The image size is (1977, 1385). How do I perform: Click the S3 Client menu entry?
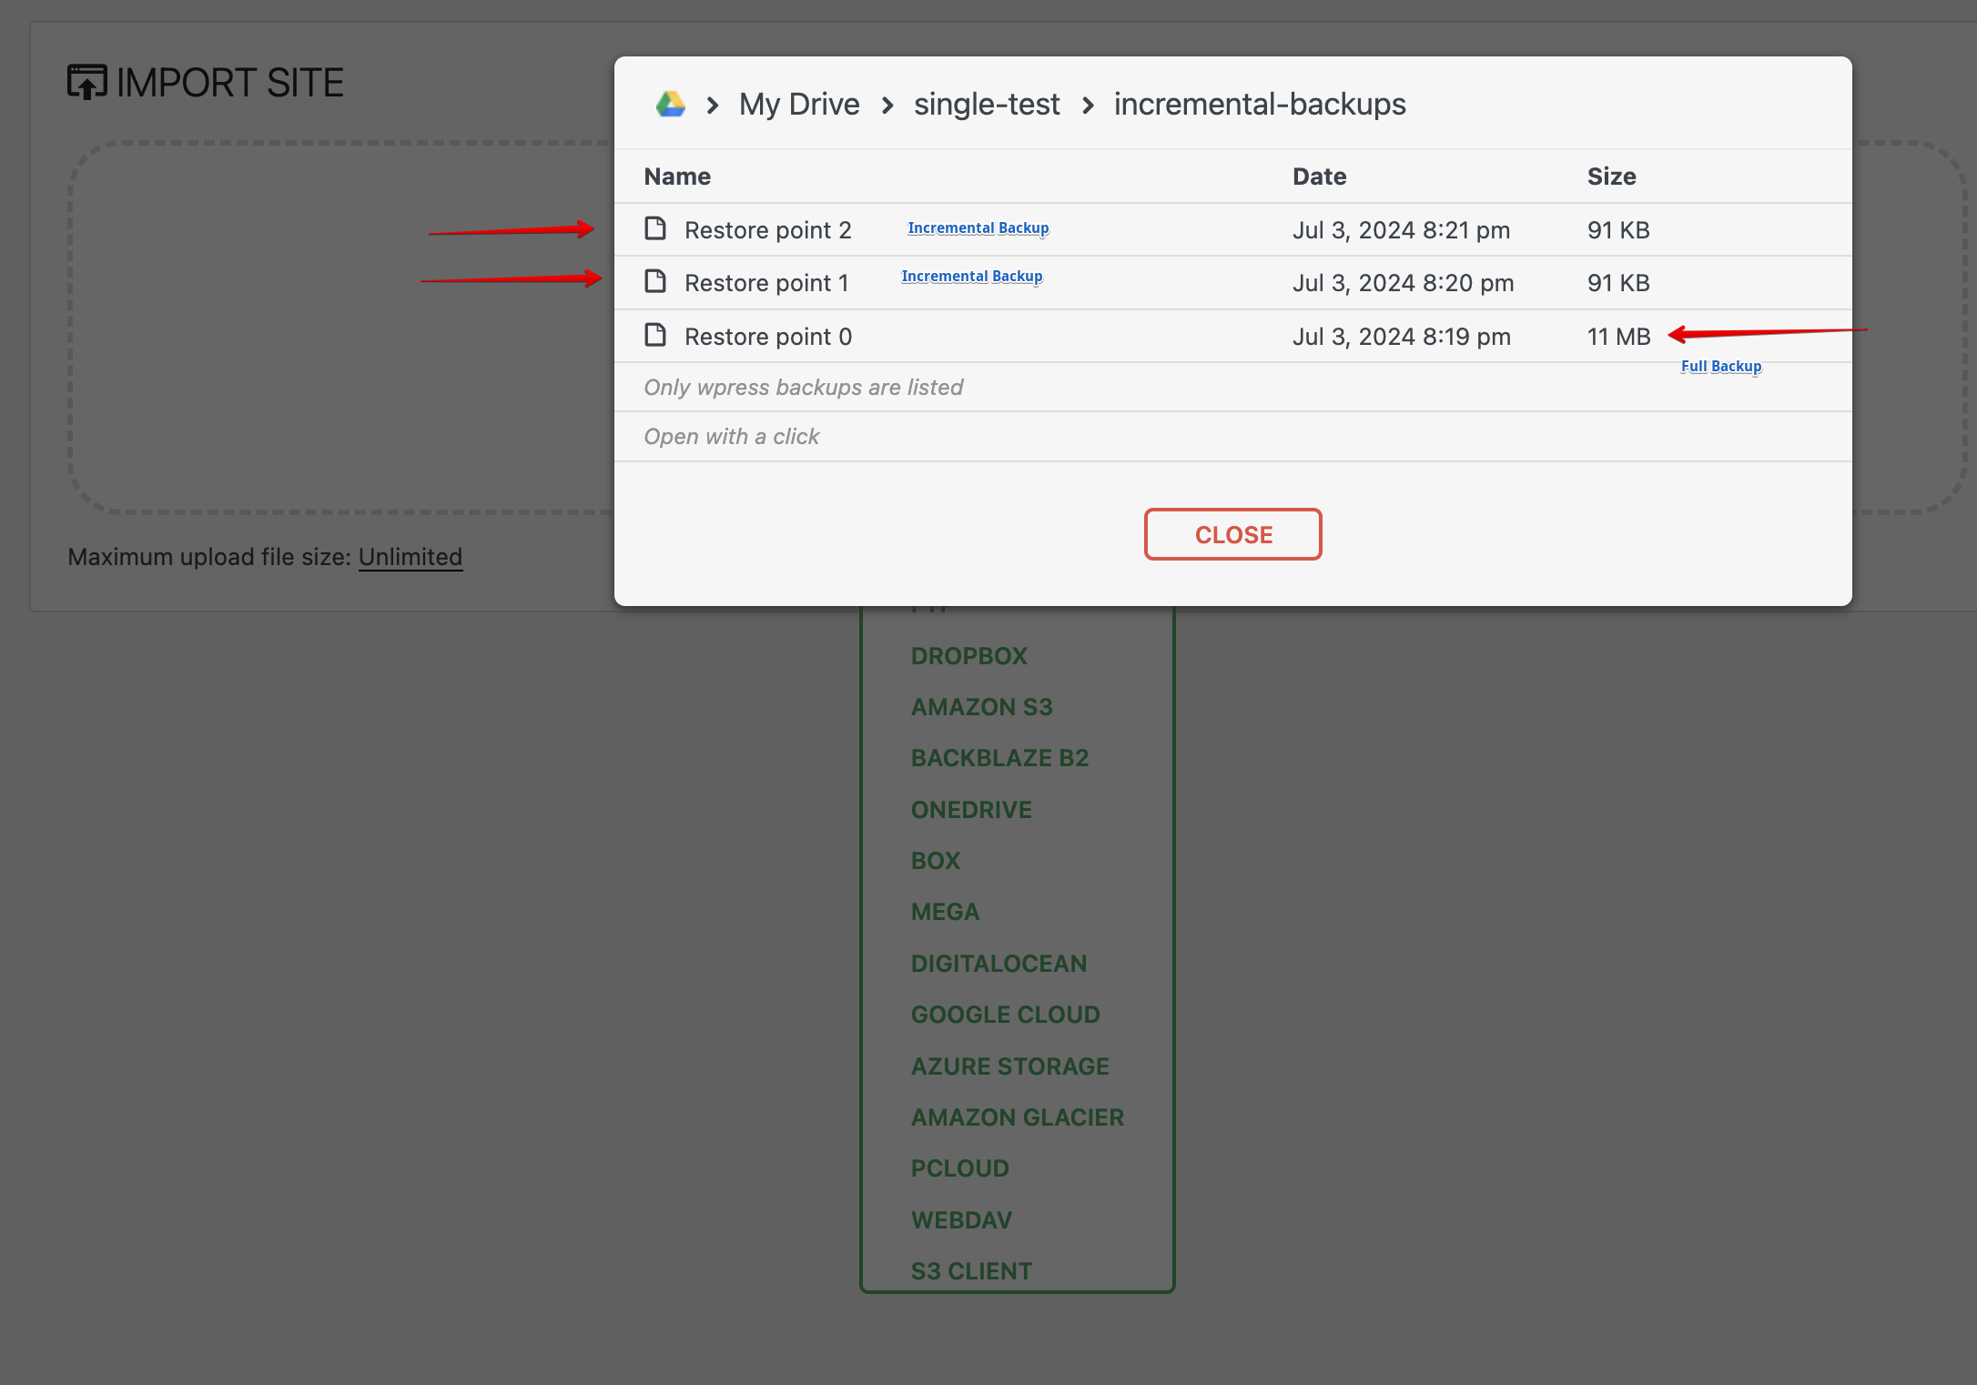pos(971,1271)
